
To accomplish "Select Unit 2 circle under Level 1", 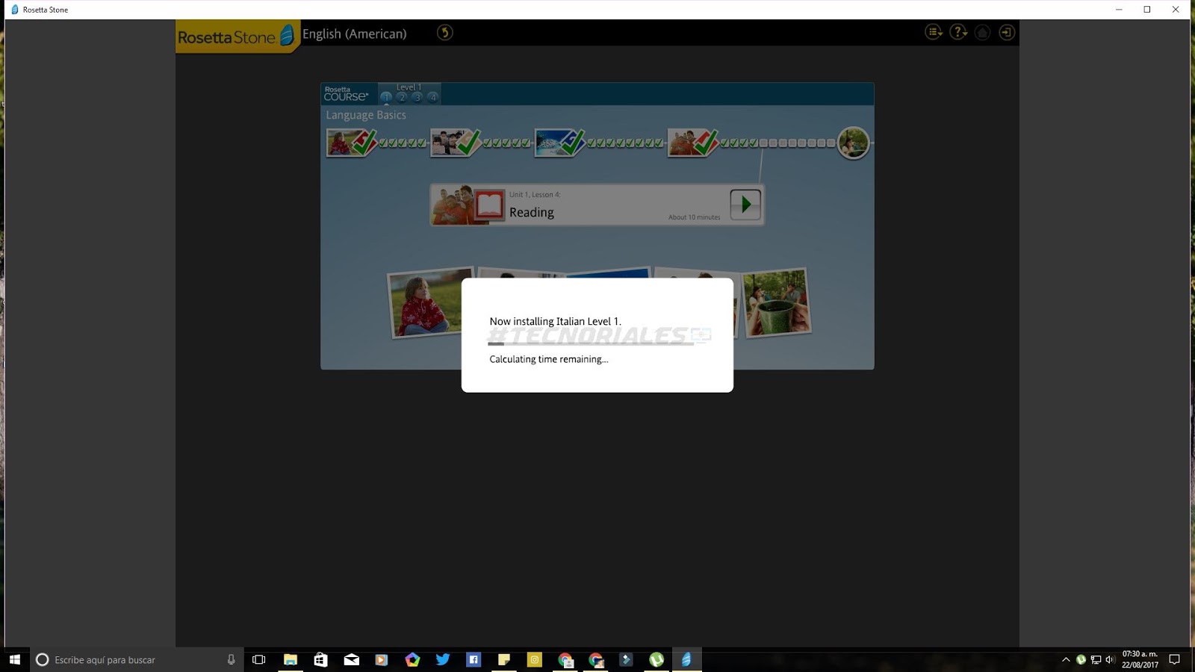I will (x=402, y=97).
